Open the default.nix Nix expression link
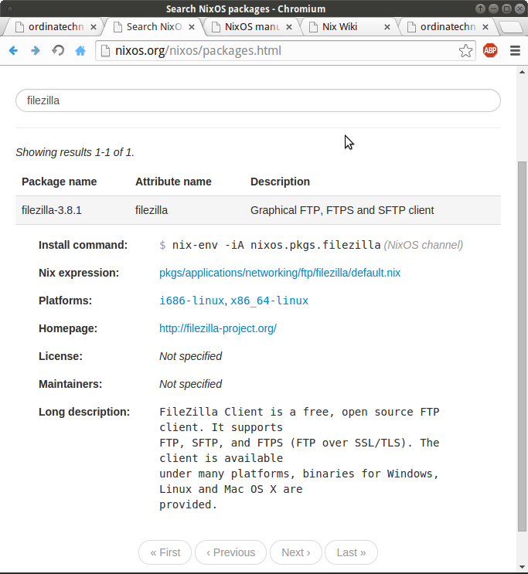528x574 pixels. (x=280, y=273)
